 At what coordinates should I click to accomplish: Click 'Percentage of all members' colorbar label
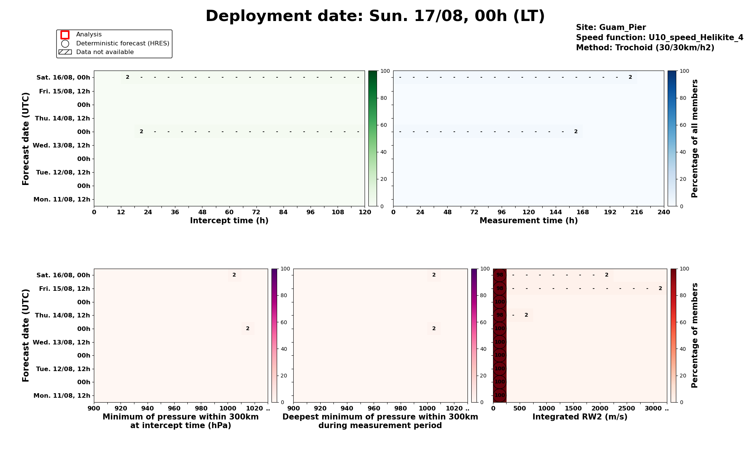(x=695, y=138)
